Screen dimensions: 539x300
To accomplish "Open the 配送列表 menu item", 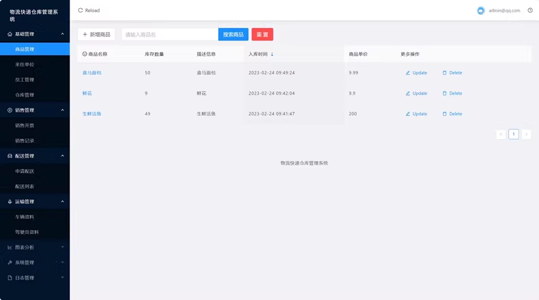I will pos(35,186).
